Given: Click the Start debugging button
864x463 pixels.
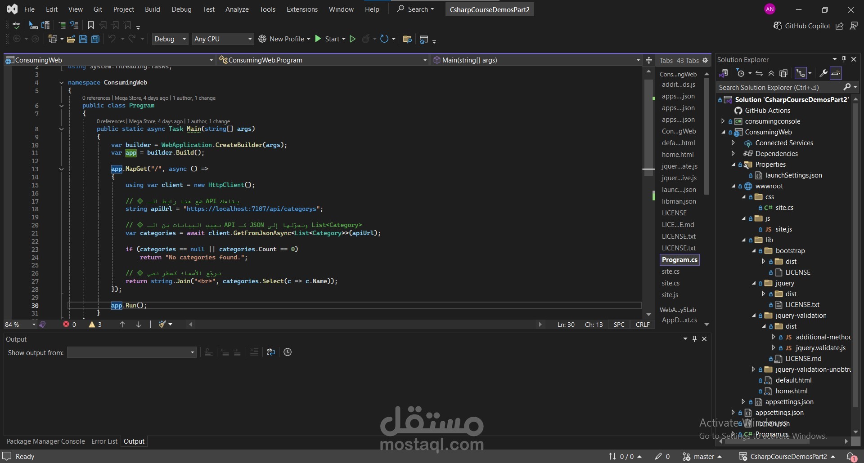Looking at the screenshot, I should click(327, 39).
